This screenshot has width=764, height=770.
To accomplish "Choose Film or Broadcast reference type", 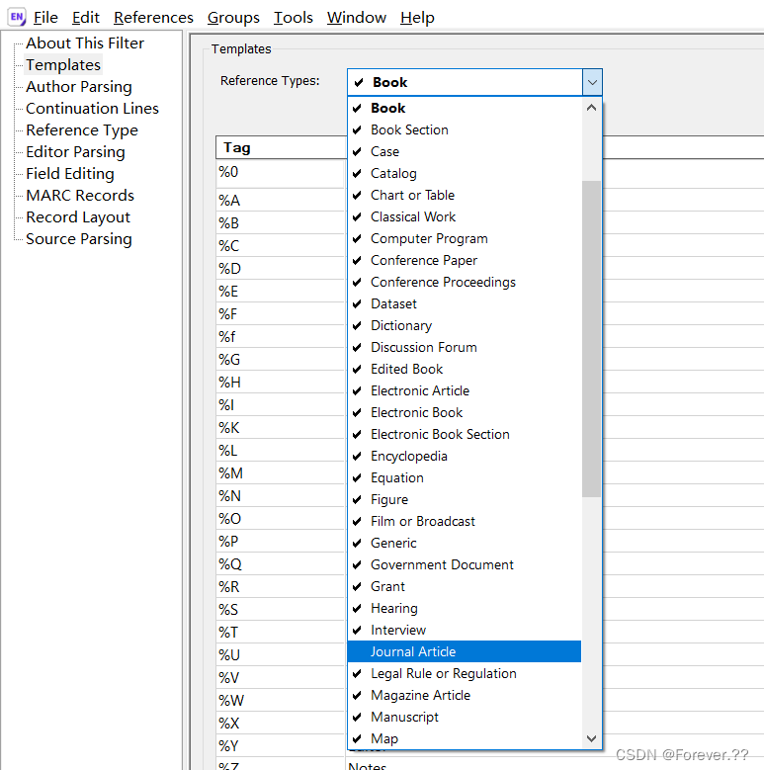I will click(464, 522).
